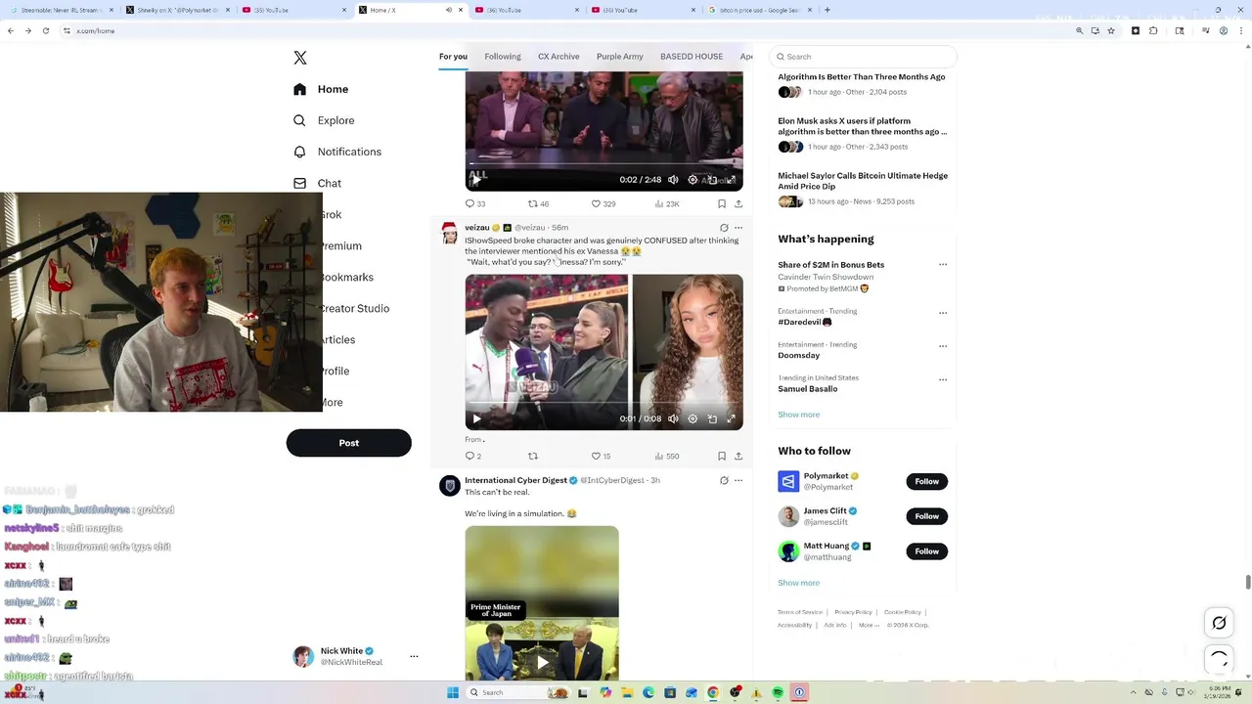1252x704 pixels.
Task: Enter fullscreen on the 2:48 video
Action: tap(731, 180)
